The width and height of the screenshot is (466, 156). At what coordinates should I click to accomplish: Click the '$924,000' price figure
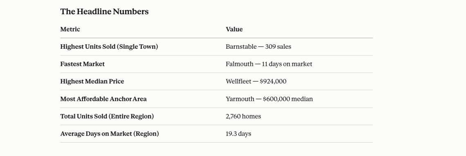[273, 82]
